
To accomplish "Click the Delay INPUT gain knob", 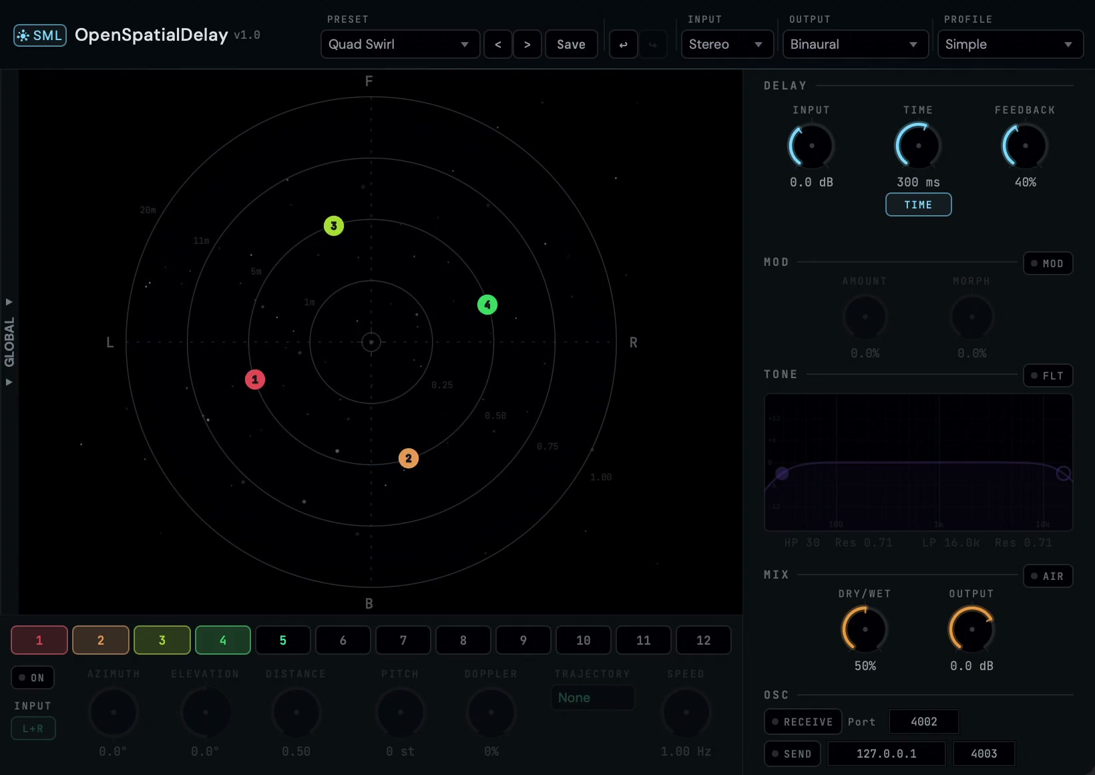I will (811, 146).
